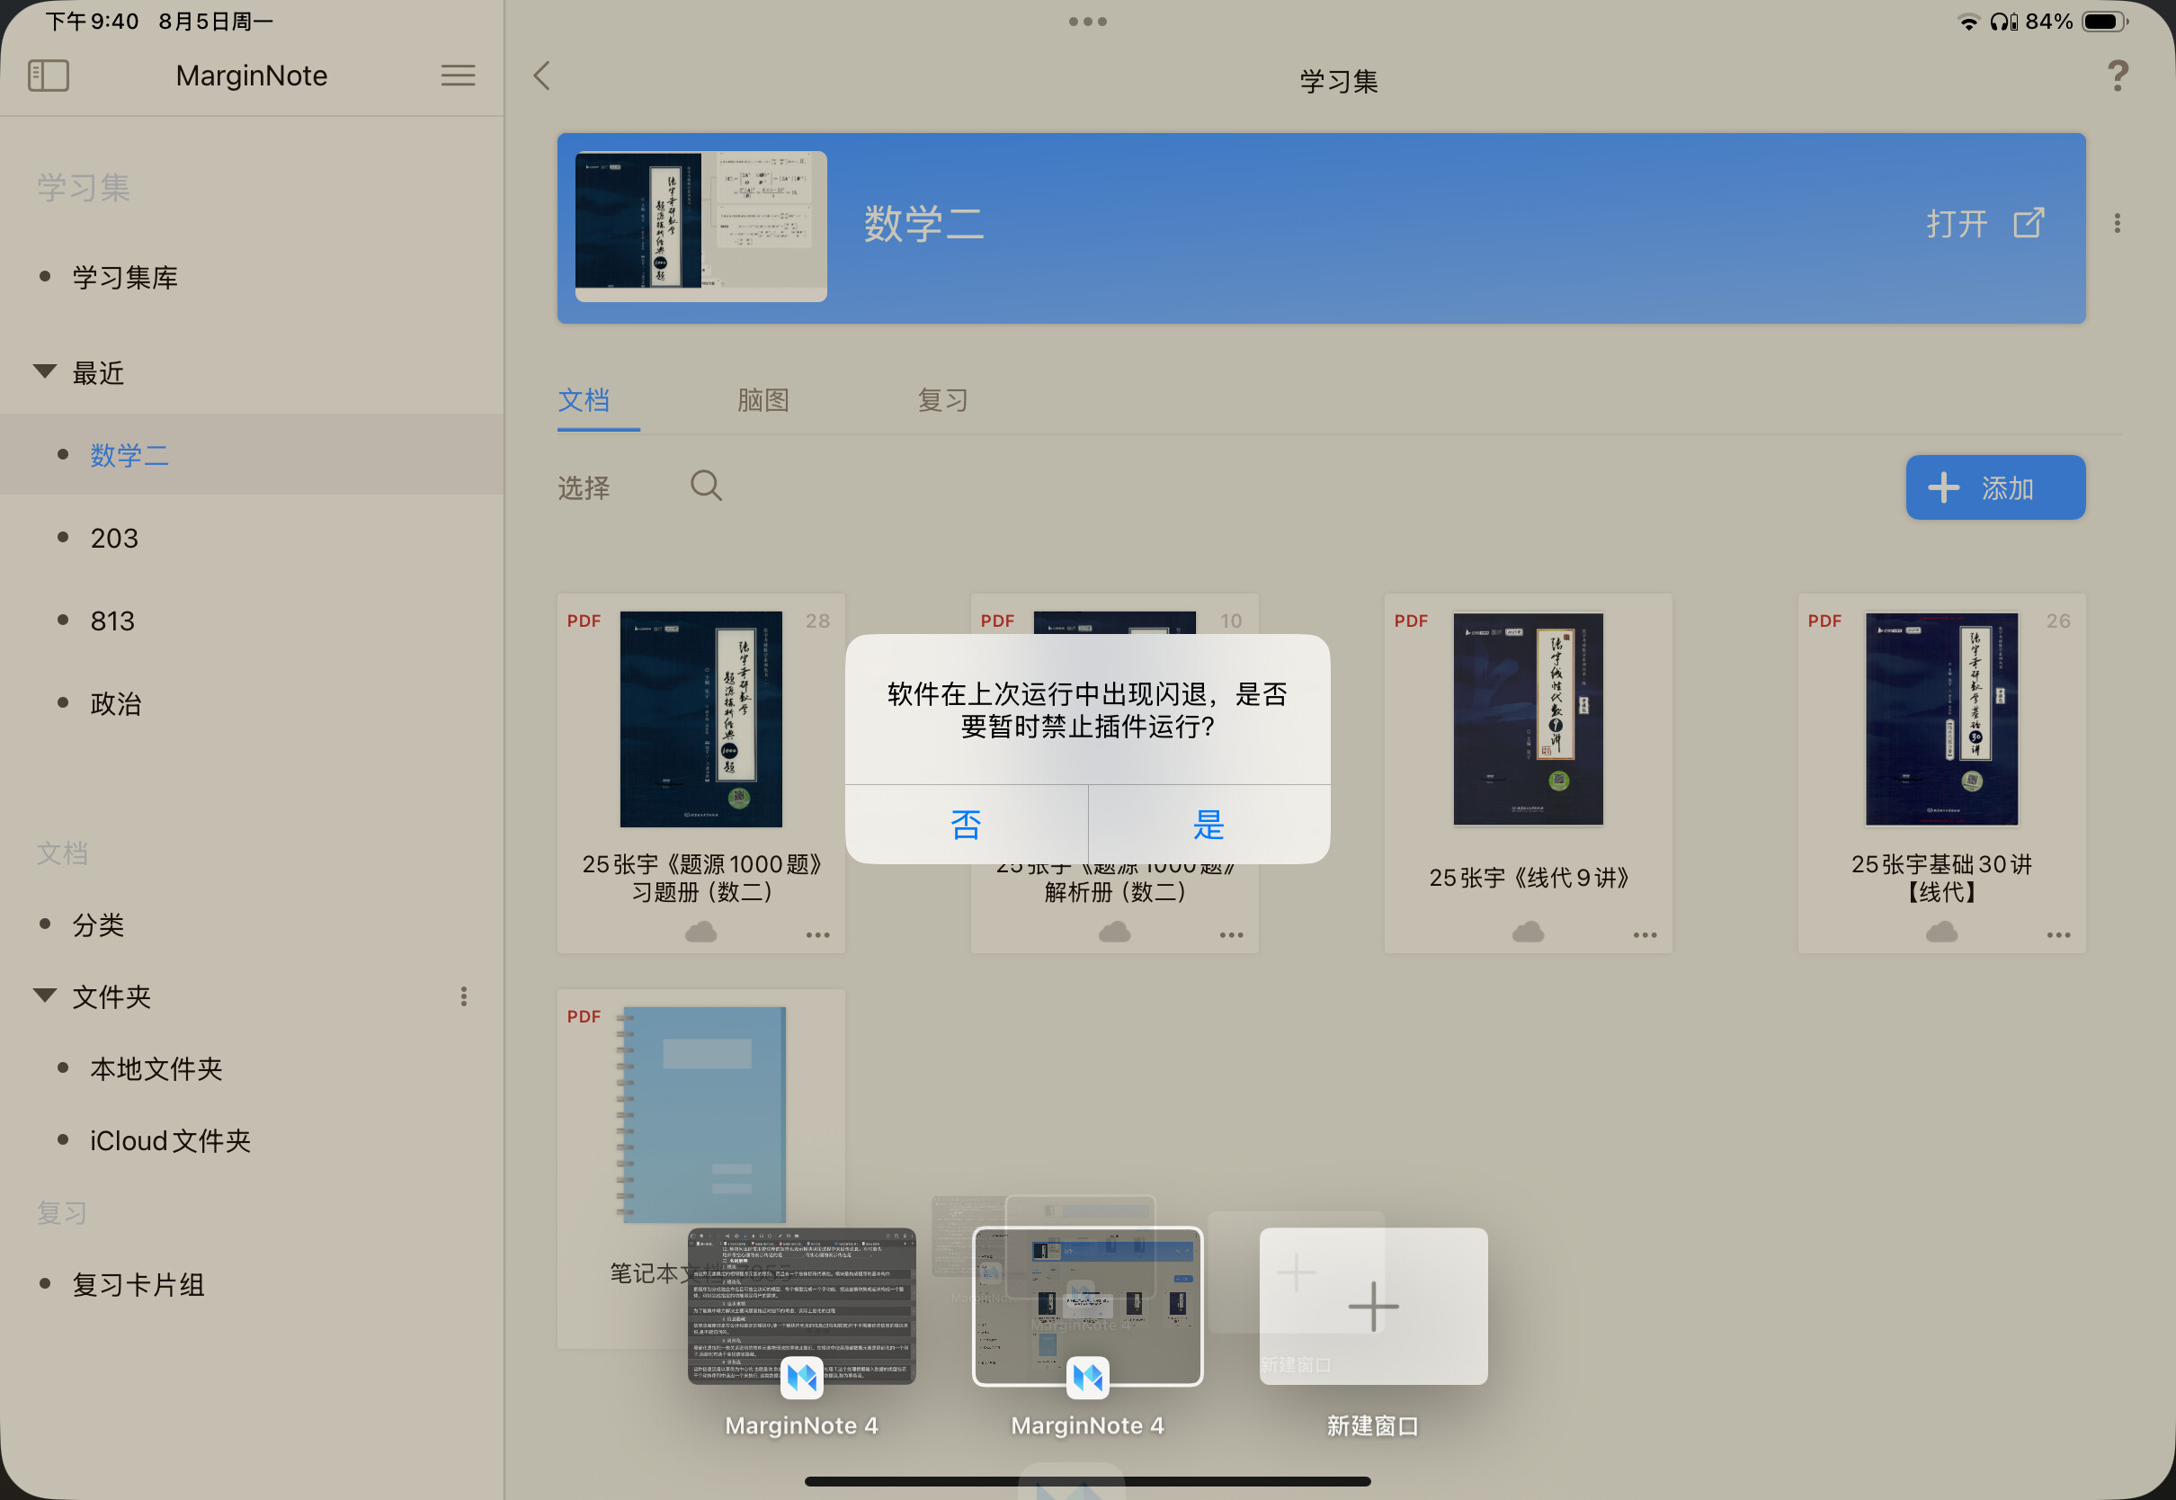Image resolution: width=2176 pixels, height=1500 pixels.
Task: Click the blue 添加 button
Action: 1994,487
